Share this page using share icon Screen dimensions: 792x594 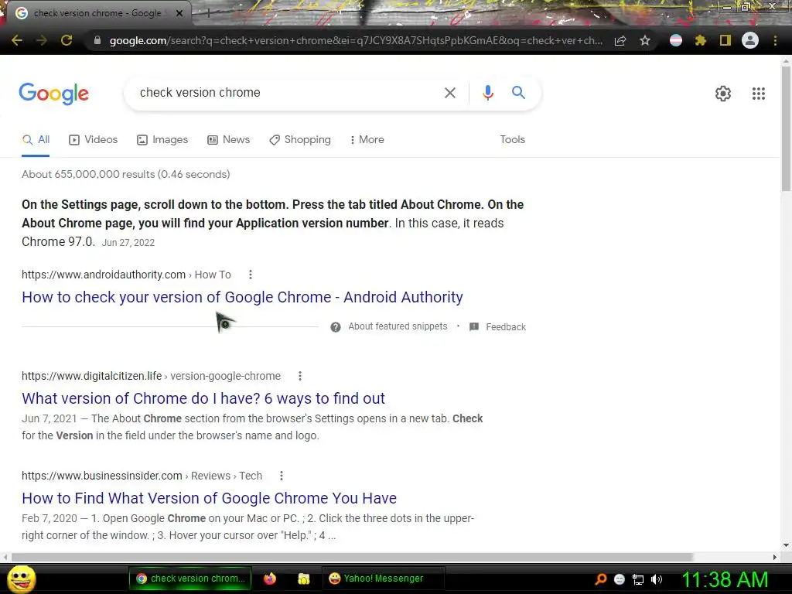tap(620, 40)
